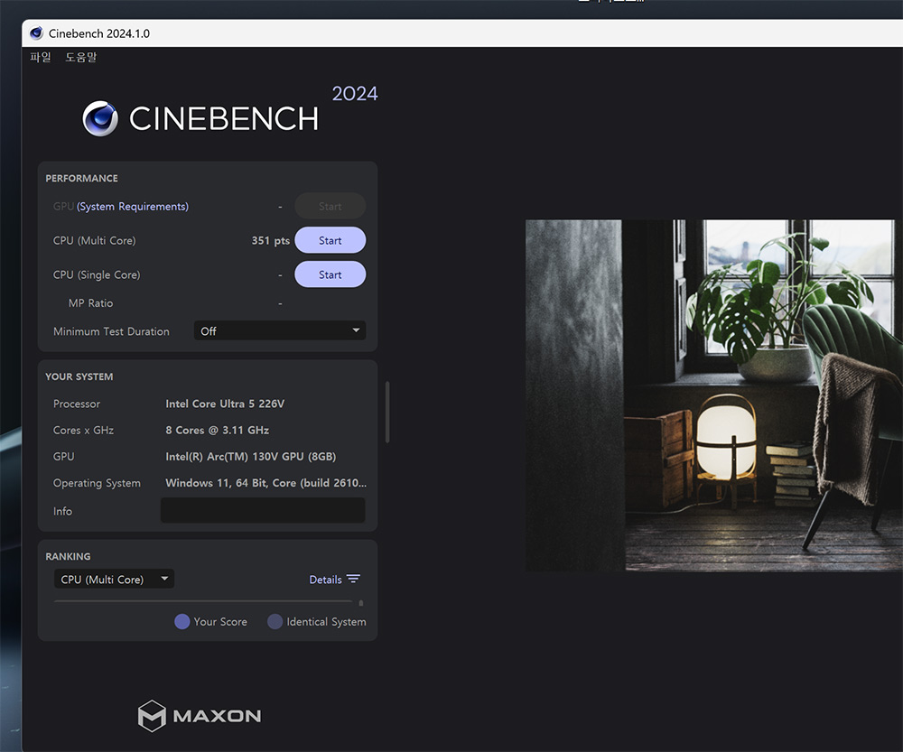The width and height of the screenshot is (903, 752).
Task: Click the Processor label
Action: click(x=77, y=404)
